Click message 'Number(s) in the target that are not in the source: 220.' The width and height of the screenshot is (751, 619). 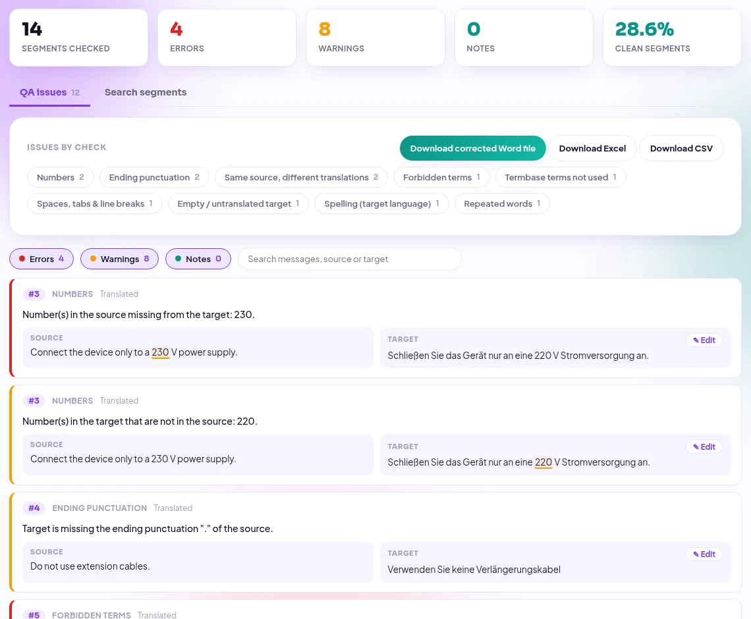[140, 421]
